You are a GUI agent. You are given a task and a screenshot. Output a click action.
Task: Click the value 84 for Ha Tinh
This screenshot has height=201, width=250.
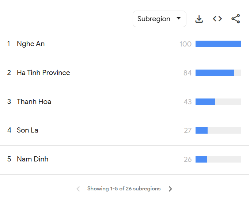[187, 73]
